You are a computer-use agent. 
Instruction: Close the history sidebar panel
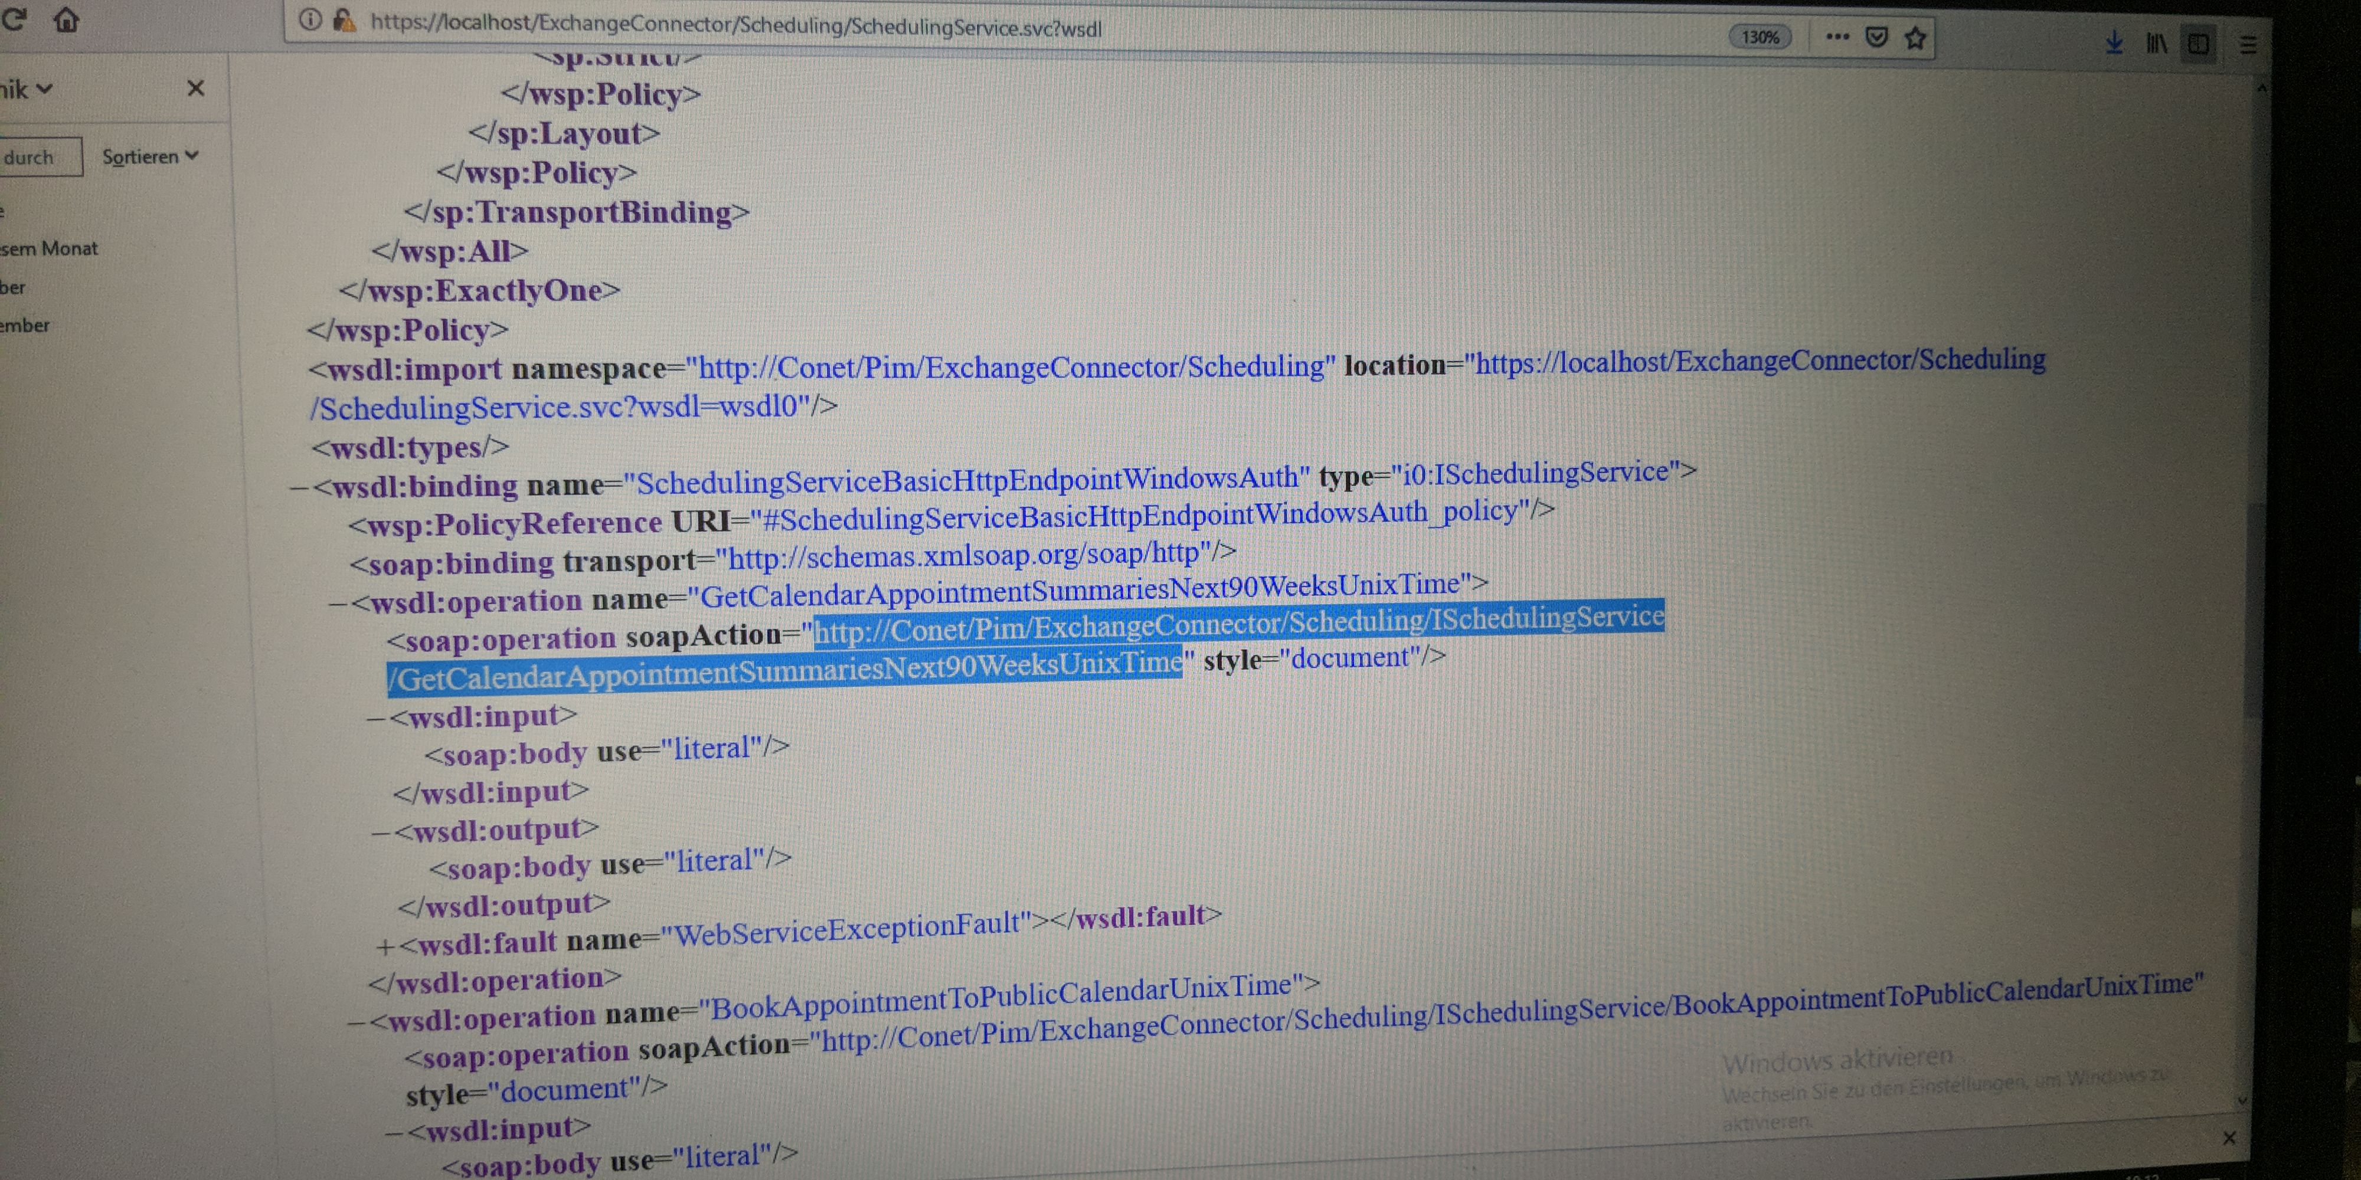coord(195,88)
